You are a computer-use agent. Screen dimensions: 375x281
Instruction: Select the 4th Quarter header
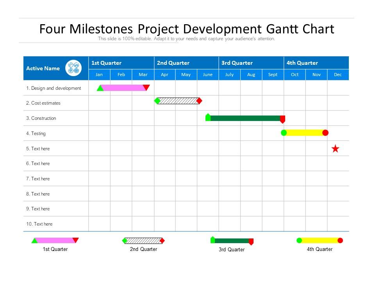click(x=303, y=63)
